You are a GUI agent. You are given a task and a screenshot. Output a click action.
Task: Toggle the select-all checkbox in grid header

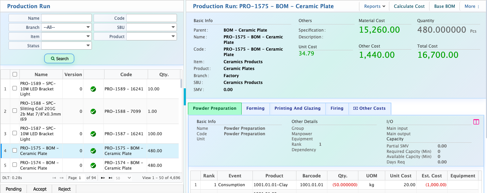coord(15,74)
